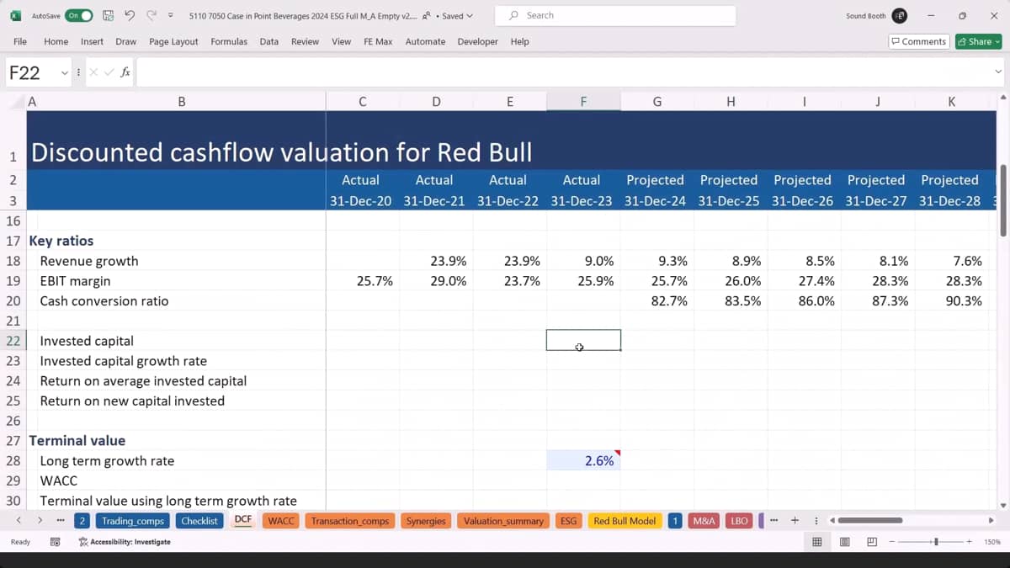Image resolution: width=1010 pixels, height=568 pixels.
Task: Toggle the AutoSave switch
Action: coord(78,15)
